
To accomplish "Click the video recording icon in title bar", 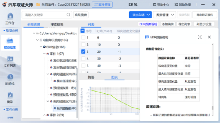I will pos(131,4).
